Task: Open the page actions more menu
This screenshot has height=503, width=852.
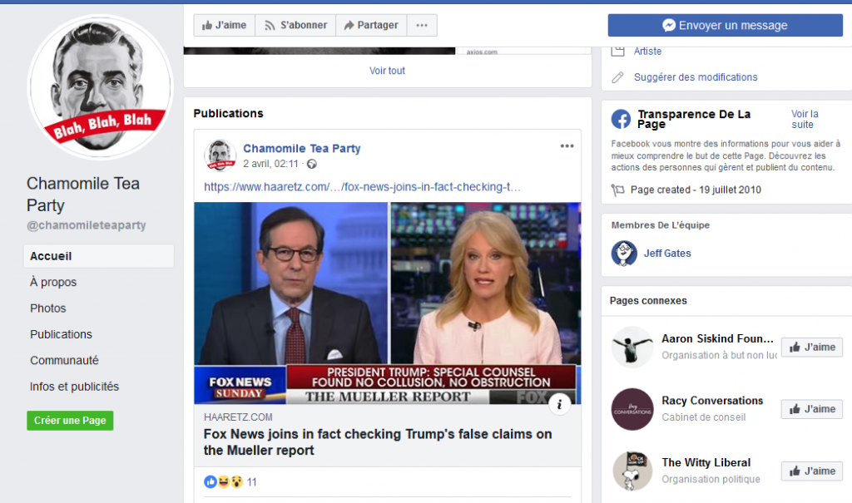Action: click(x=422, y=25)
